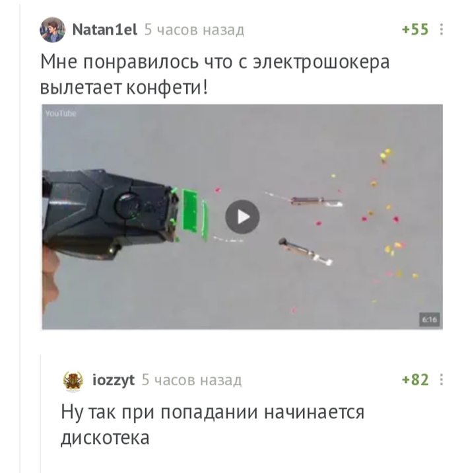The height and width of the screenshot is (473, 462).
Task: Click the +82 comment rating
Action: [x=415, y=379]
